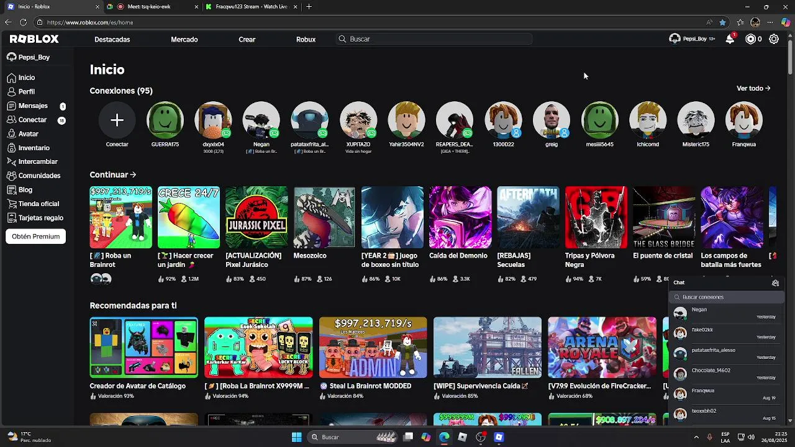This screenshot has width=795, height=447.
Task: Open the Roblox logo home link
Action: (34, 39)
